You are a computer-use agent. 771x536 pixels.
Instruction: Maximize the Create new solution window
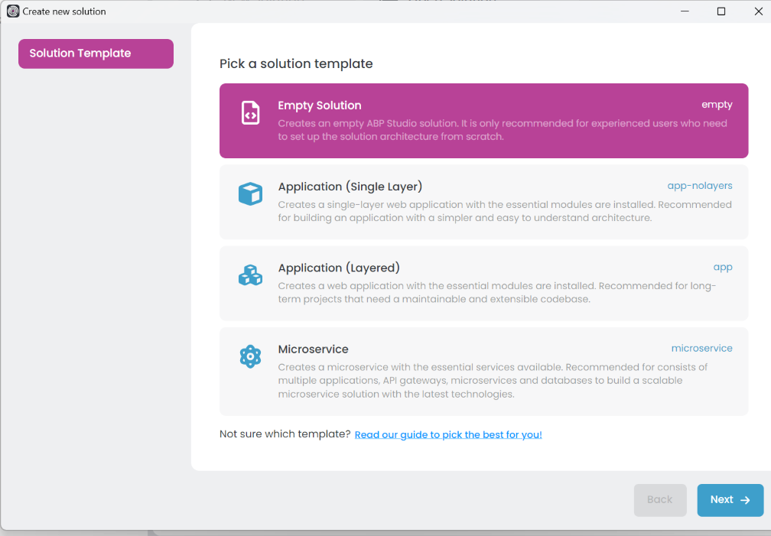coord(721,11)
